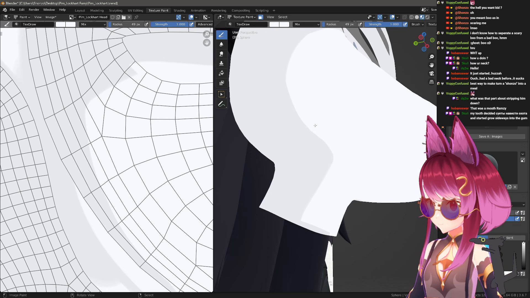This screenshot has width=530, height=298.
Task: Open Texture Paint mode dropdown
Action: click(241, 17)
